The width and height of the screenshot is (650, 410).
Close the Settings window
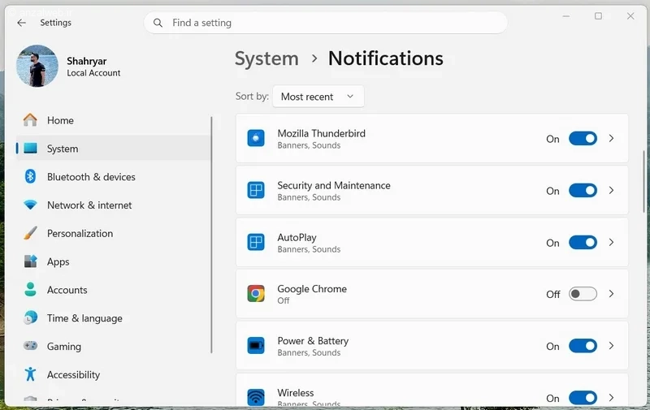click(x=630, y=16)
